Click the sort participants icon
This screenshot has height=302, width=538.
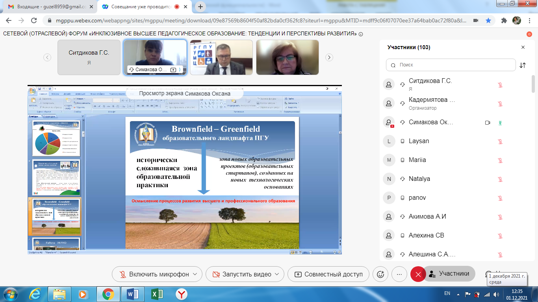(x=523, y=65)
